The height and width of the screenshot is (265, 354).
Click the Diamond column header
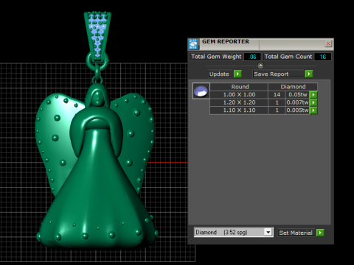pyautogui.click(x=293, y=87)
